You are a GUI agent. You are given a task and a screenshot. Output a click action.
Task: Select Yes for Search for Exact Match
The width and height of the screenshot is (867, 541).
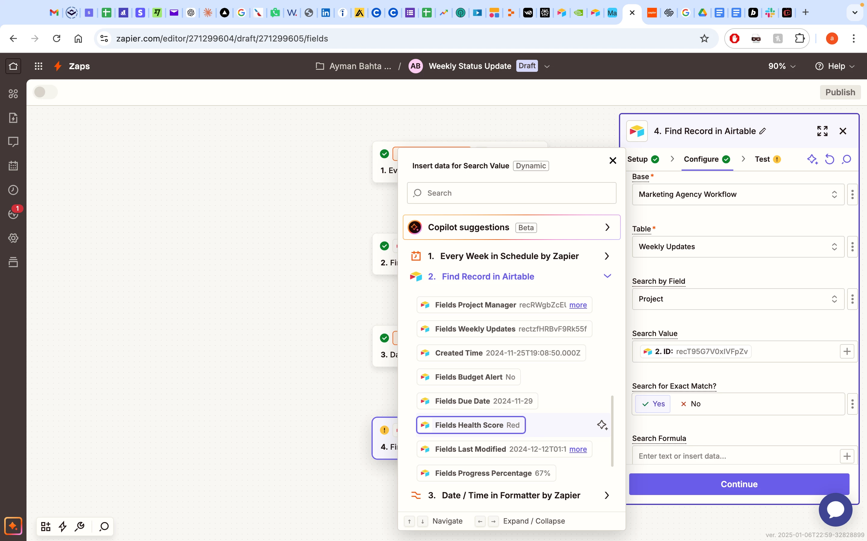(x=653, y=404)
